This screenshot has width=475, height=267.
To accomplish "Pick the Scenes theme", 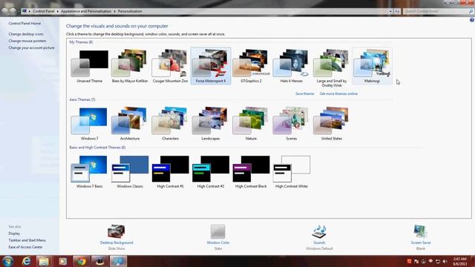I will click(291, 124).
